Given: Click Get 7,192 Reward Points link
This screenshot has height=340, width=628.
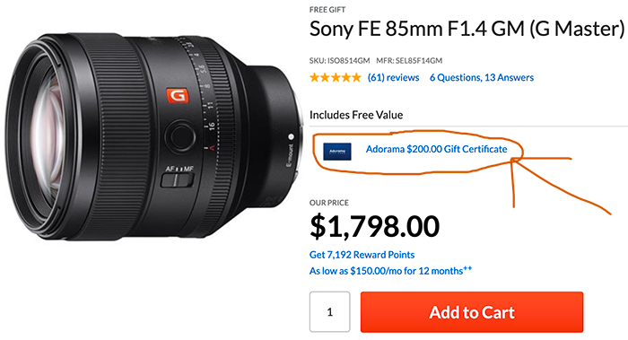Looking at the screenshot, I should click(362, 255).
